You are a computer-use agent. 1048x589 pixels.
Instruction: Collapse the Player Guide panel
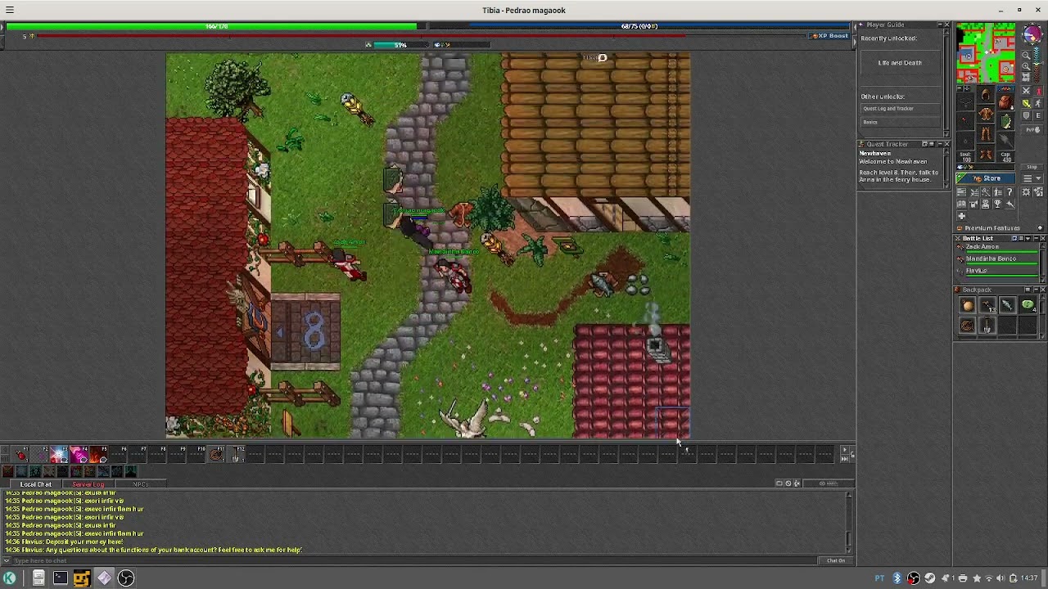[940, 25]
